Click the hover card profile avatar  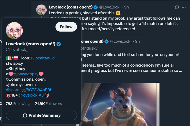pos(14,31)
